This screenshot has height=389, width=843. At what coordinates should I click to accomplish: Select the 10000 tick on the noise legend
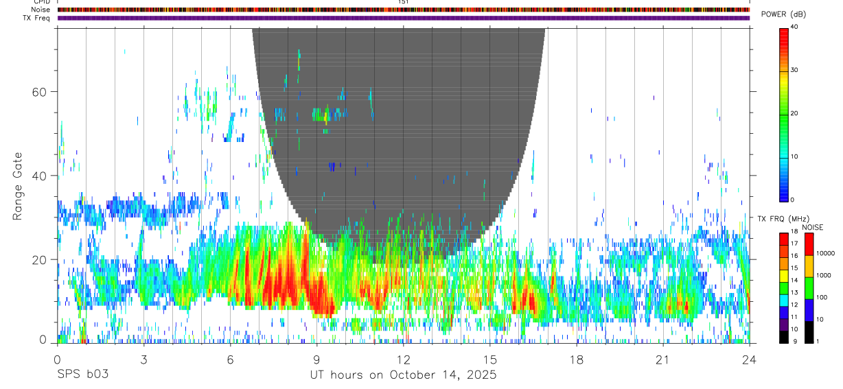click(x=825, y=253)
